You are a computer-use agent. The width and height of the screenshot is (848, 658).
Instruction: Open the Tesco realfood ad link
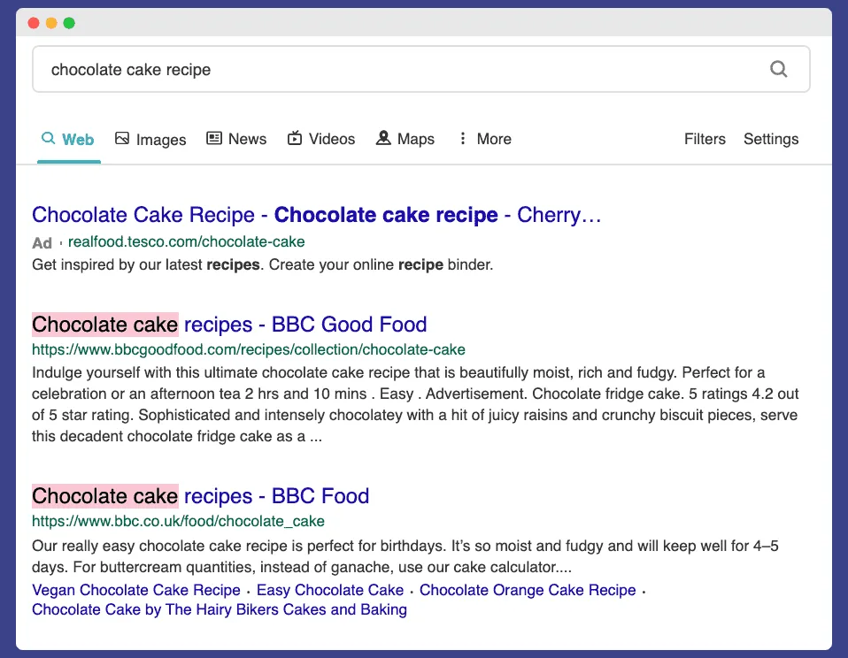point(186,241)
